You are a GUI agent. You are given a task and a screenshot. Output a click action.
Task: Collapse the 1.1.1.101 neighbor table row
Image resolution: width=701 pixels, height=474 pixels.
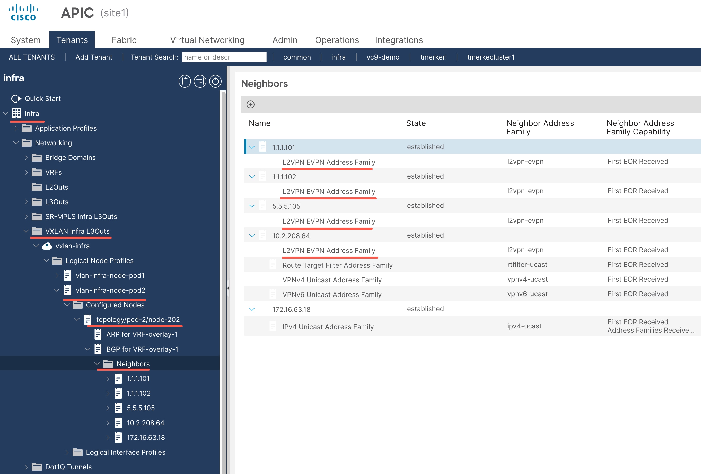(x=252, y=147)
